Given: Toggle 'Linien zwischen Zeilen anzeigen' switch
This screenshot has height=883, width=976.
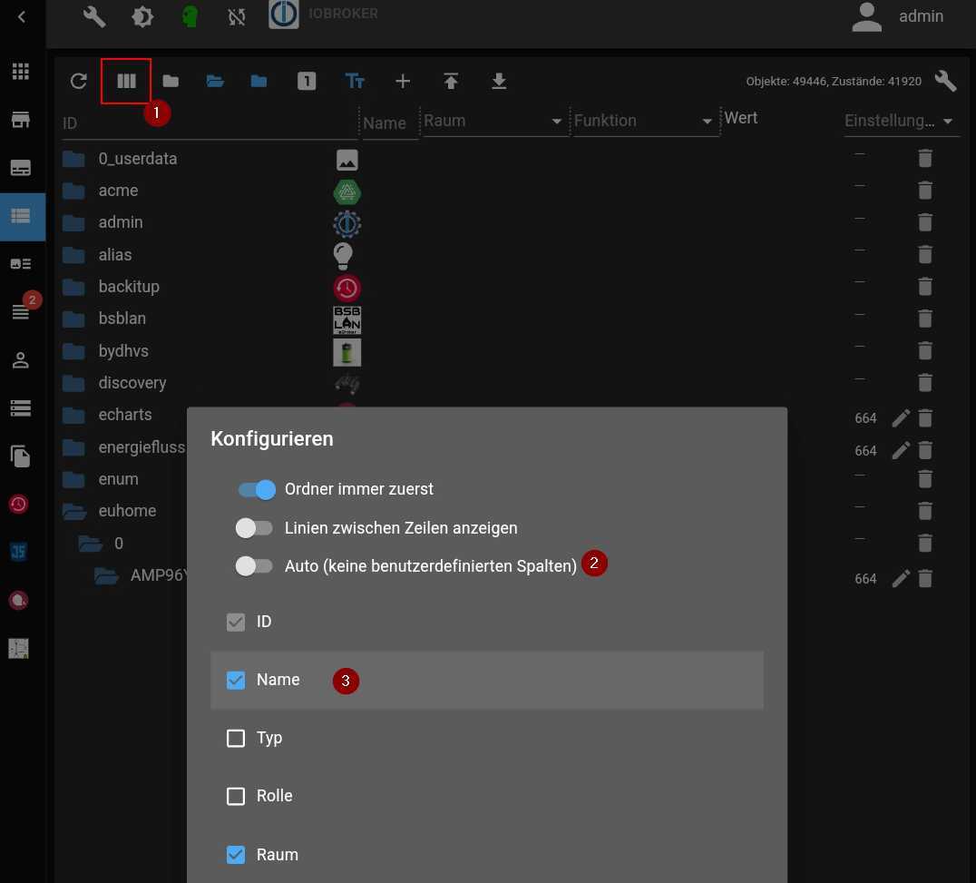Looking at the screenshot, I should [254, 528].
